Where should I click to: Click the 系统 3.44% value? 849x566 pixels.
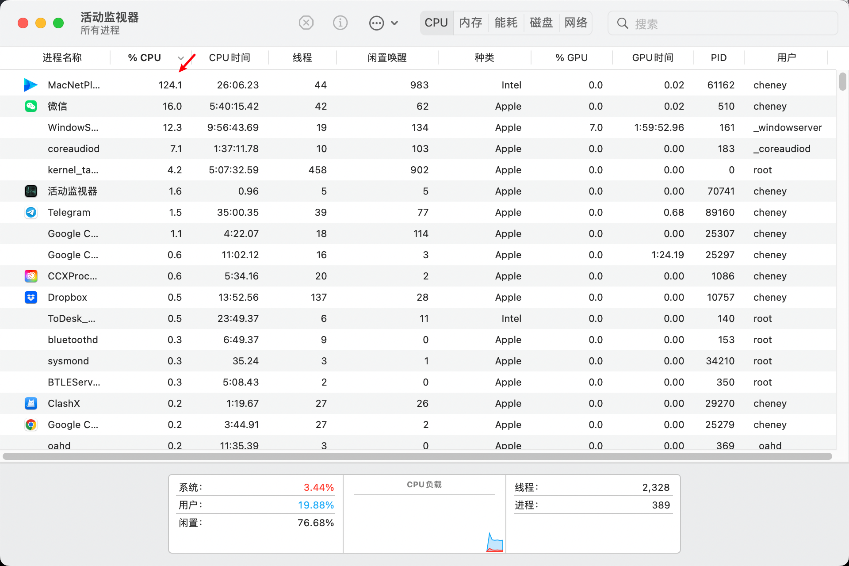coord(319,487)
